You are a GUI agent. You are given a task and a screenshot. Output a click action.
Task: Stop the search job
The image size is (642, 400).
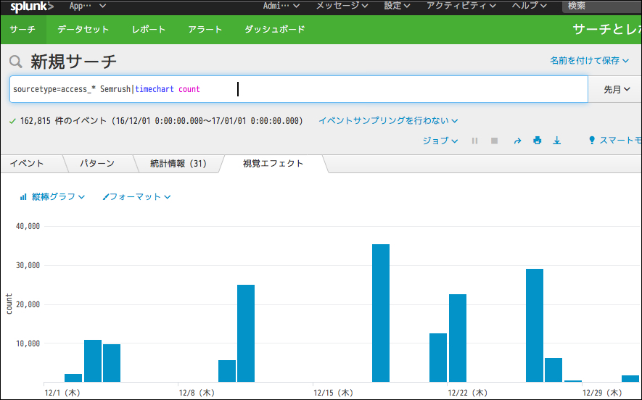(494, 141)
